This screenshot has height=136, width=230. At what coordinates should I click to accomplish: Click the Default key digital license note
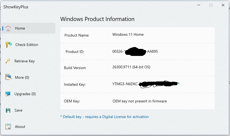104,117
